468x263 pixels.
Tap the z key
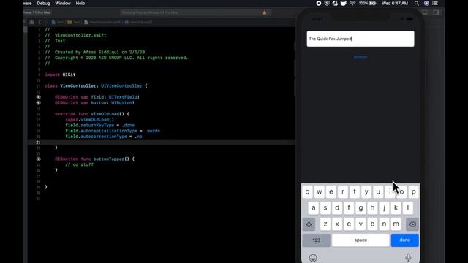pyautogui.click(x=325, y=224)
